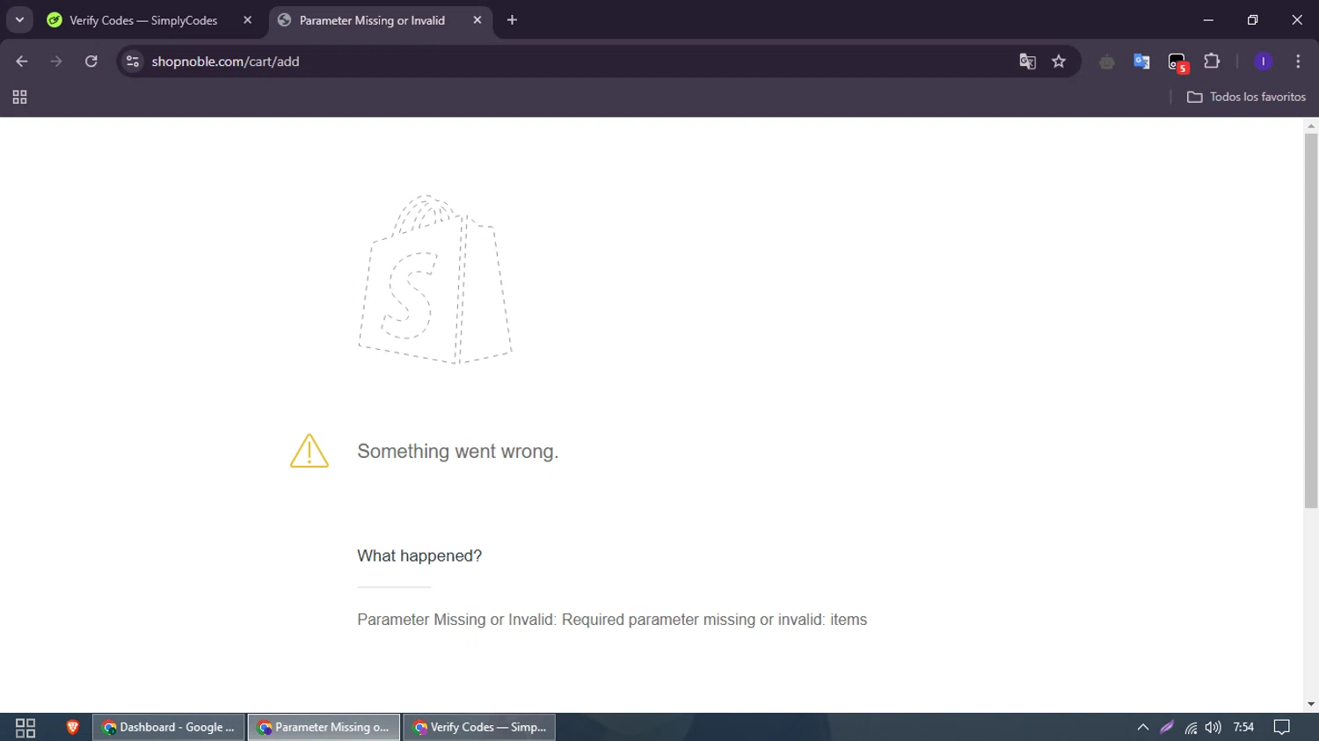Viewport: 1319px width, 741px height.
Task: Go back to the previous page
Action: click(x=22, y=62)
